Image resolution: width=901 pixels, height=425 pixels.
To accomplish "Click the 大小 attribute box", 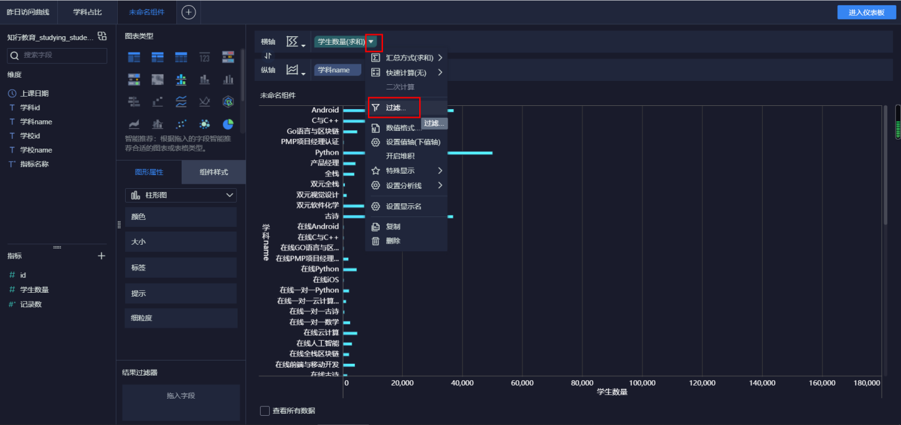I will (181, 242).
